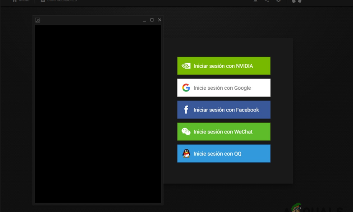Log in via Iniciar sesión con Facebook
The image size is (353, 212).
click(224, 110)
